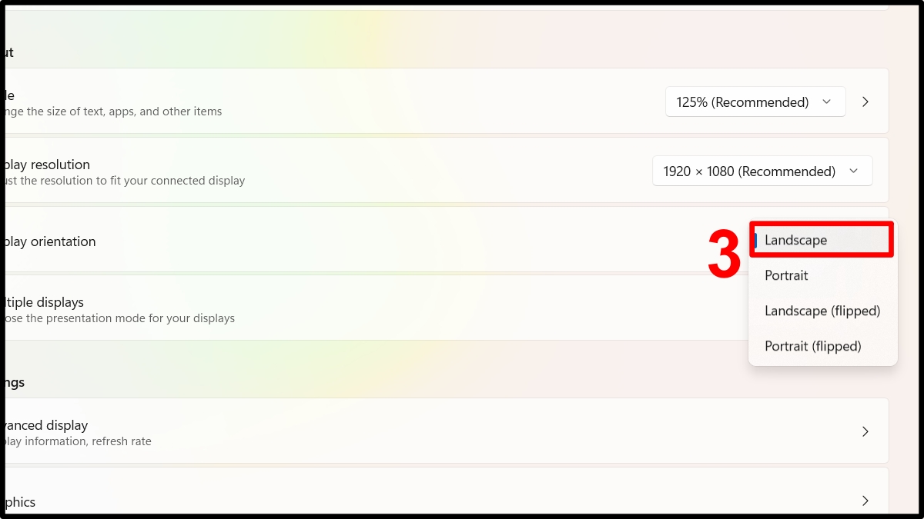Image resolution: width=924 pixels, height=519 pixels.
Task: Click the arrow inside the scale dropdown
Action: [x=827, y=101]
